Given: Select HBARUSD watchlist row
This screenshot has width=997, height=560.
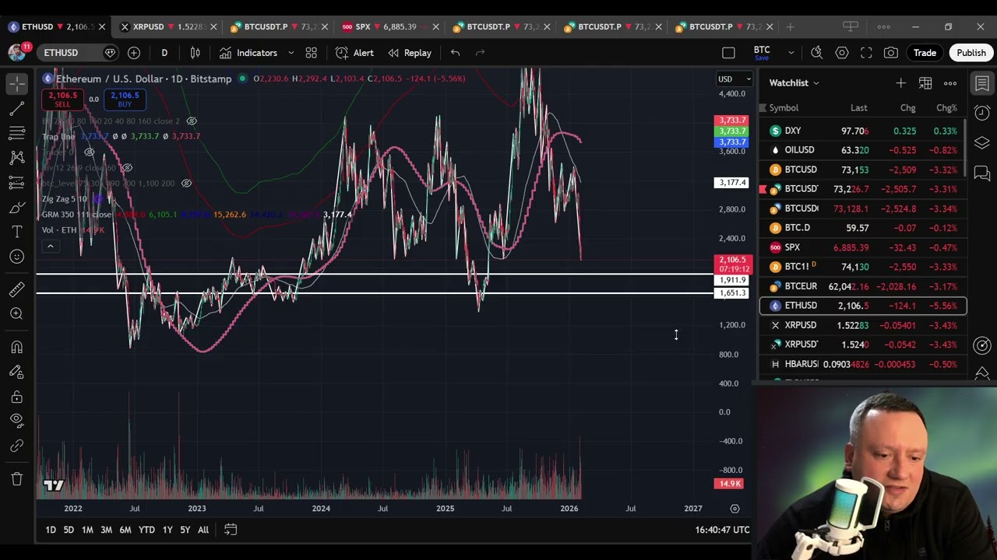Looking at the screenshot, I should (863, 364).
